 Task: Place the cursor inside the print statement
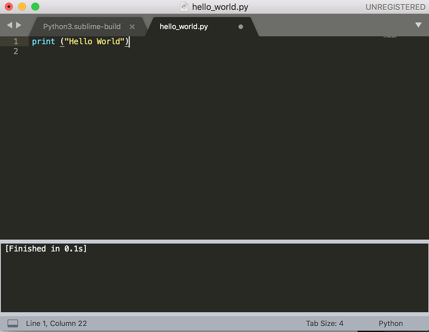(x=80, y=41)
